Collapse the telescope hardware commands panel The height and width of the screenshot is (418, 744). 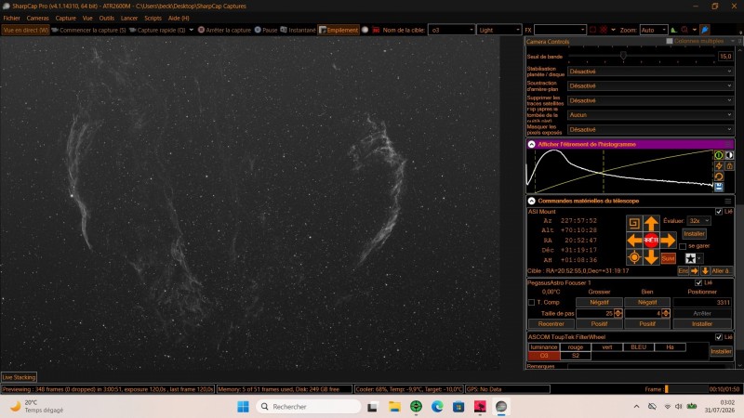[531, 201]
